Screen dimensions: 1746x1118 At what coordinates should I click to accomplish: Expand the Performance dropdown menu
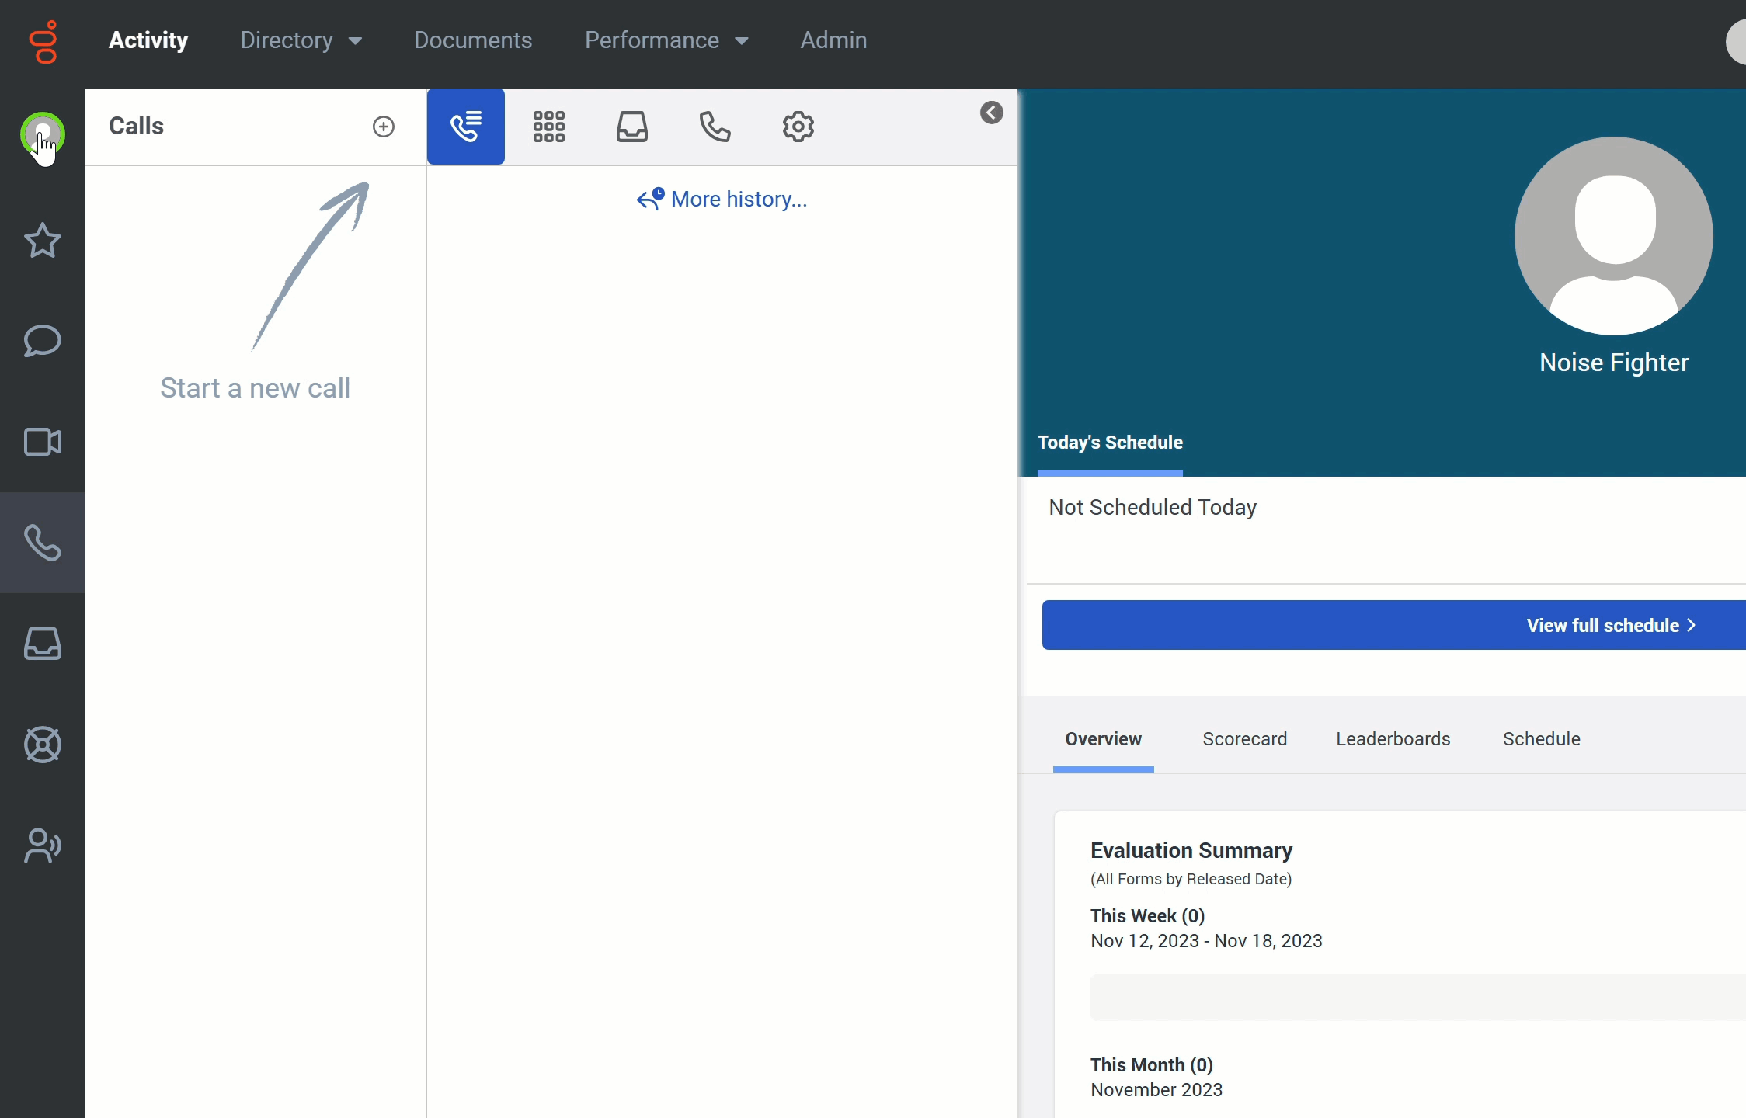(x=666, y=40)
